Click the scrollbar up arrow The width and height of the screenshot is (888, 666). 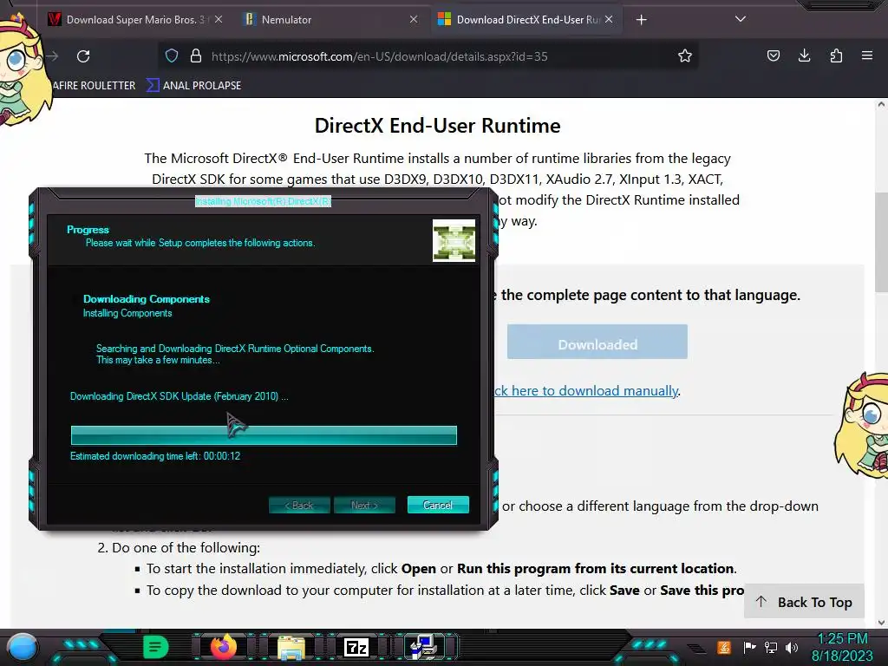coord(881,105)
